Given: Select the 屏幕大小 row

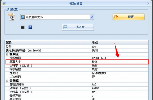Looking at the screenshot, I should pos(77,62).
